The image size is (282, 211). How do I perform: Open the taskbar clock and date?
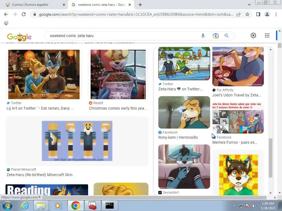pos(268,206)
